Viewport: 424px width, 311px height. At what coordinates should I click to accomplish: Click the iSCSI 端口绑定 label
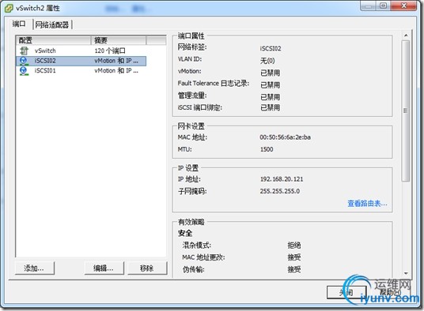(x=200, y=107)
